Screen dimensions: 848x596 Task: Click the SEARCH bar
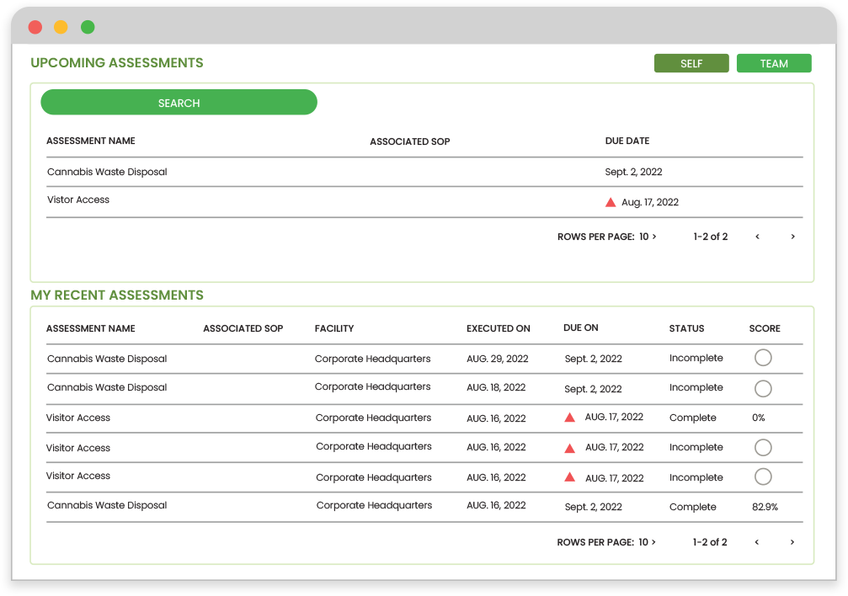coord(179,102)
